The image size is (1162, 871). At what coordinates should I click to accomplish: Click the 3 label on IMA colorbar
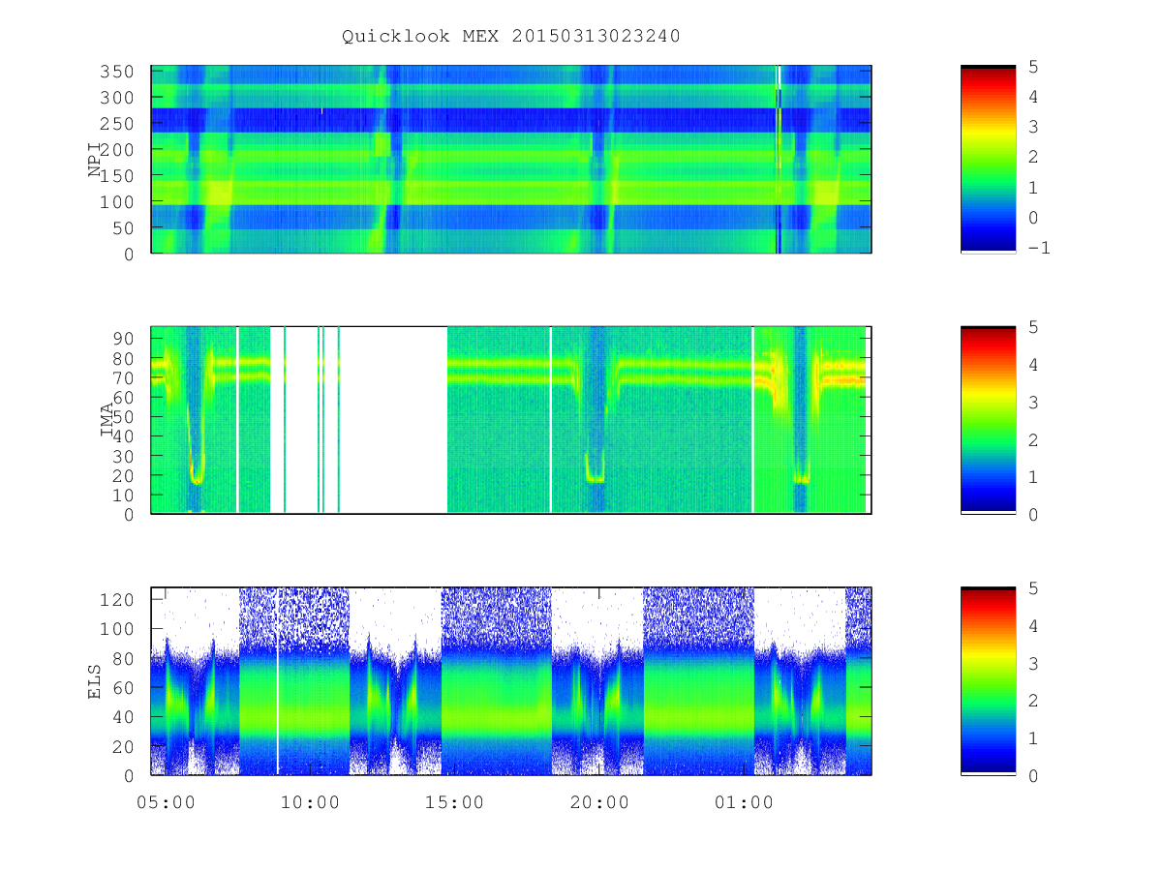coord(1034,403)
